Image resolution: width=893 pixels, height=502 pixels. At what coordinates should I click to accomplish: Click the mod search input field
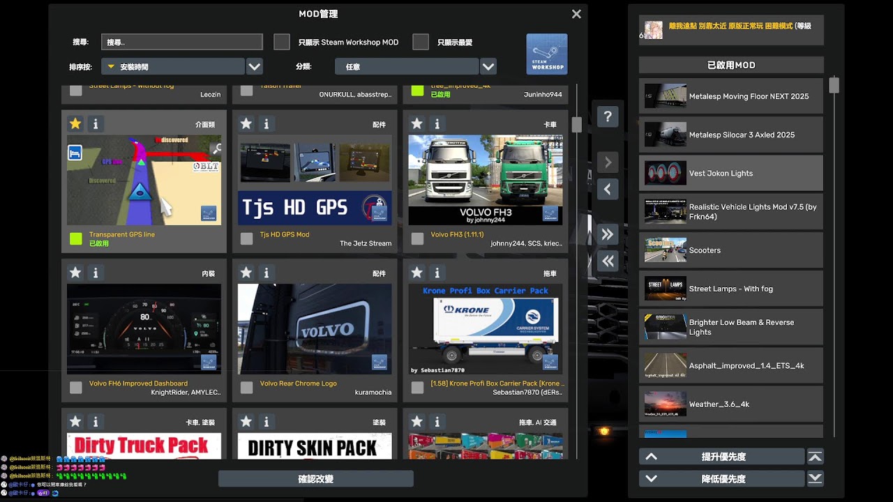click(182, 42)
